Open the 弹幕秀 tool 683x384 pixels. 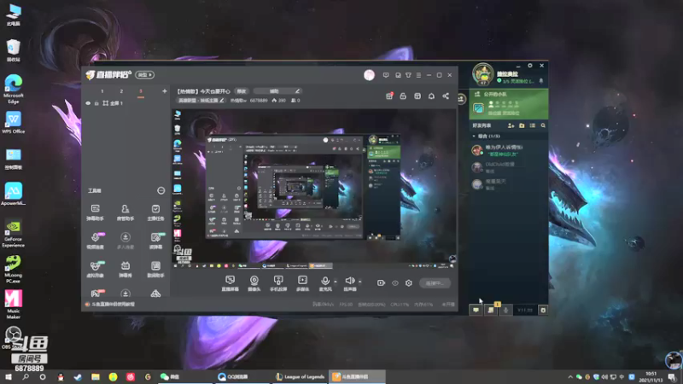click(126, 269)
